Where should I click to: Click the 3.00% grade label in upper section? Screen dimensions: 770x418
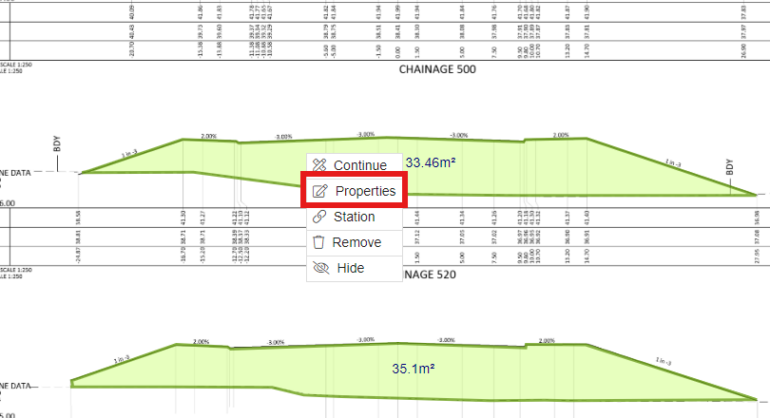(284, 137)
